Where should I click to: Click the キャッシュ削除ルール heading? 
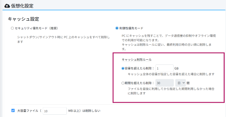point(137,59)
